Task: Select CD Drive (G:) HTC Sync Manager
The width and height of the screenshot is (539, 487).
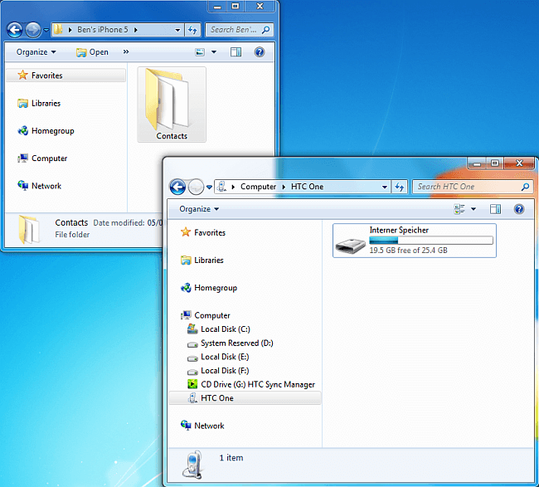Action: point(251,384)
